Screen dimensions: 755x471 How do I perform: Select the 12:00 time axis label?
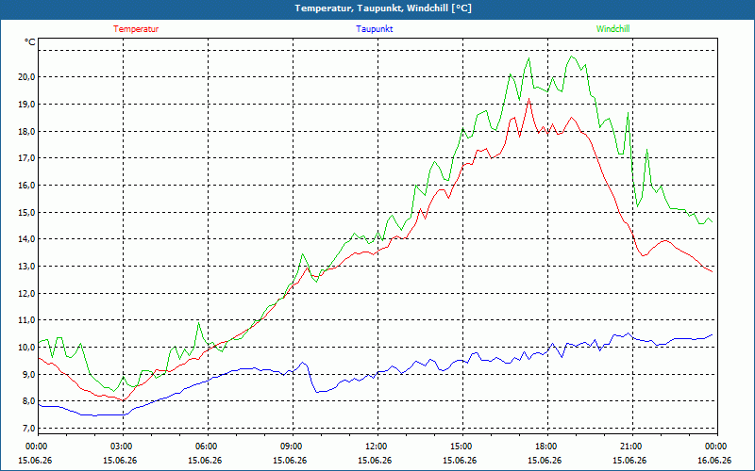[x=377, y=447]
